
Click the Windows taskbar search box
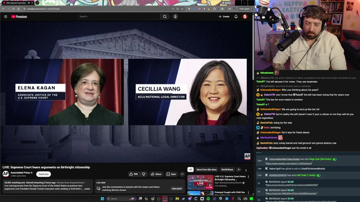(121, 199)
